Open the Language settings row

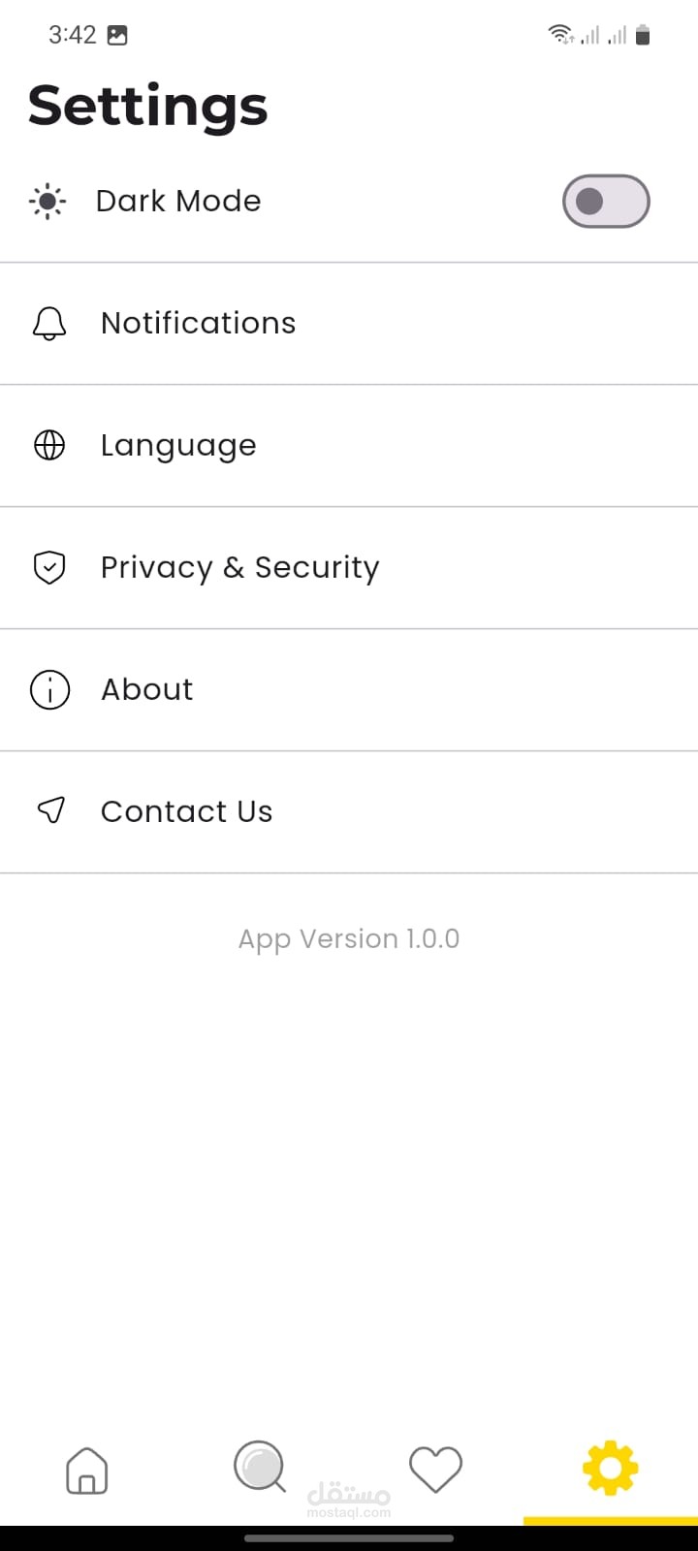tap(349, 446)
